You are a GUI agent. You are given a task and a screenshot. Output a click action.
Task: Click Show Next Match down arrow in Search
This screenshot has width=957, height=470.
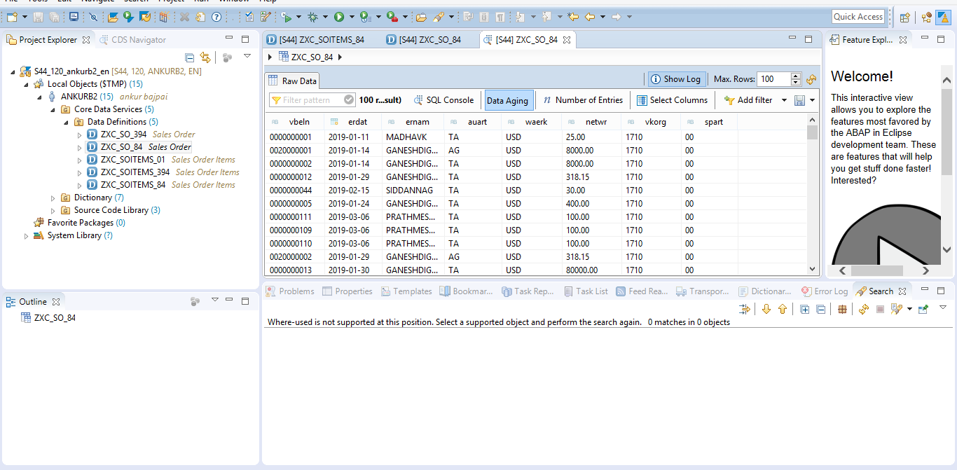tap(766, 309)
